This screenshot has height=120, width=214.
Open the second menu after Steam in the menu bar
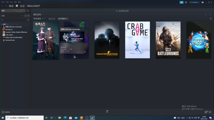tap(7, 2)
